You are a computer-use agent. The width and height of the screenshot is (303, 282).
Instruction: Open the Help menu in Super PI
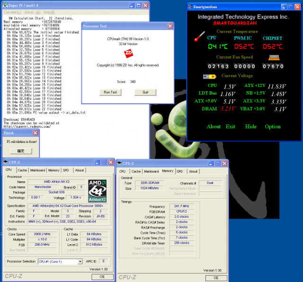click(x=49, y=12)
